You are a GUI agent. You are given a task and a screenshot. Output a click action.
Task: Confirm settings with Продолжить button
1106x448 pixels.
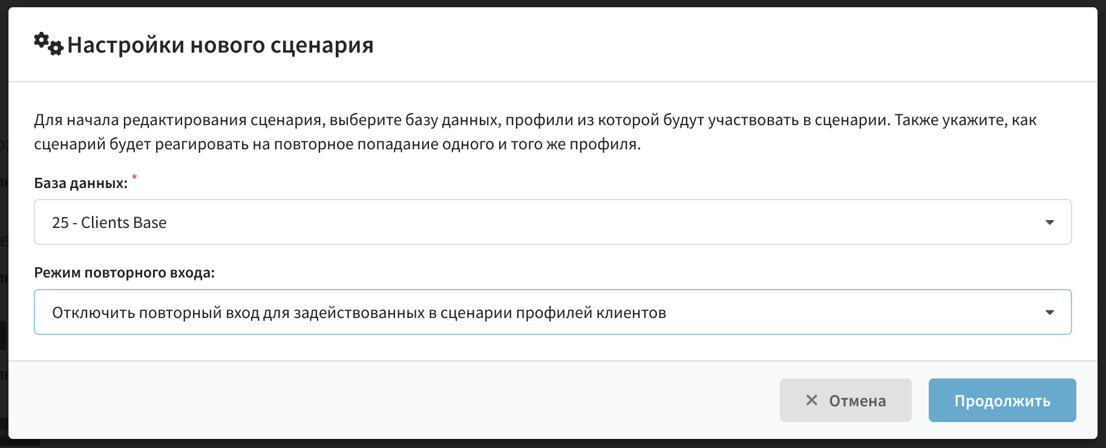click(1002, 400)
